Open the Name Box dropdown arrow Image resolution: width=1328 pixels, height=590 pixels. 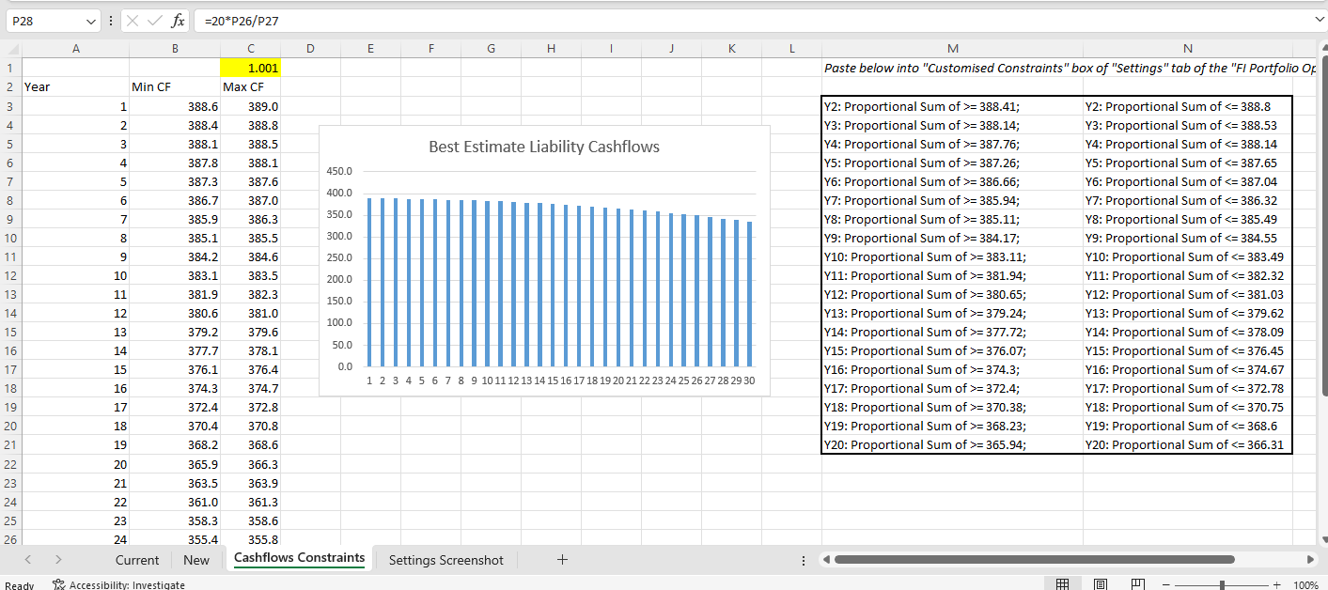90,20
